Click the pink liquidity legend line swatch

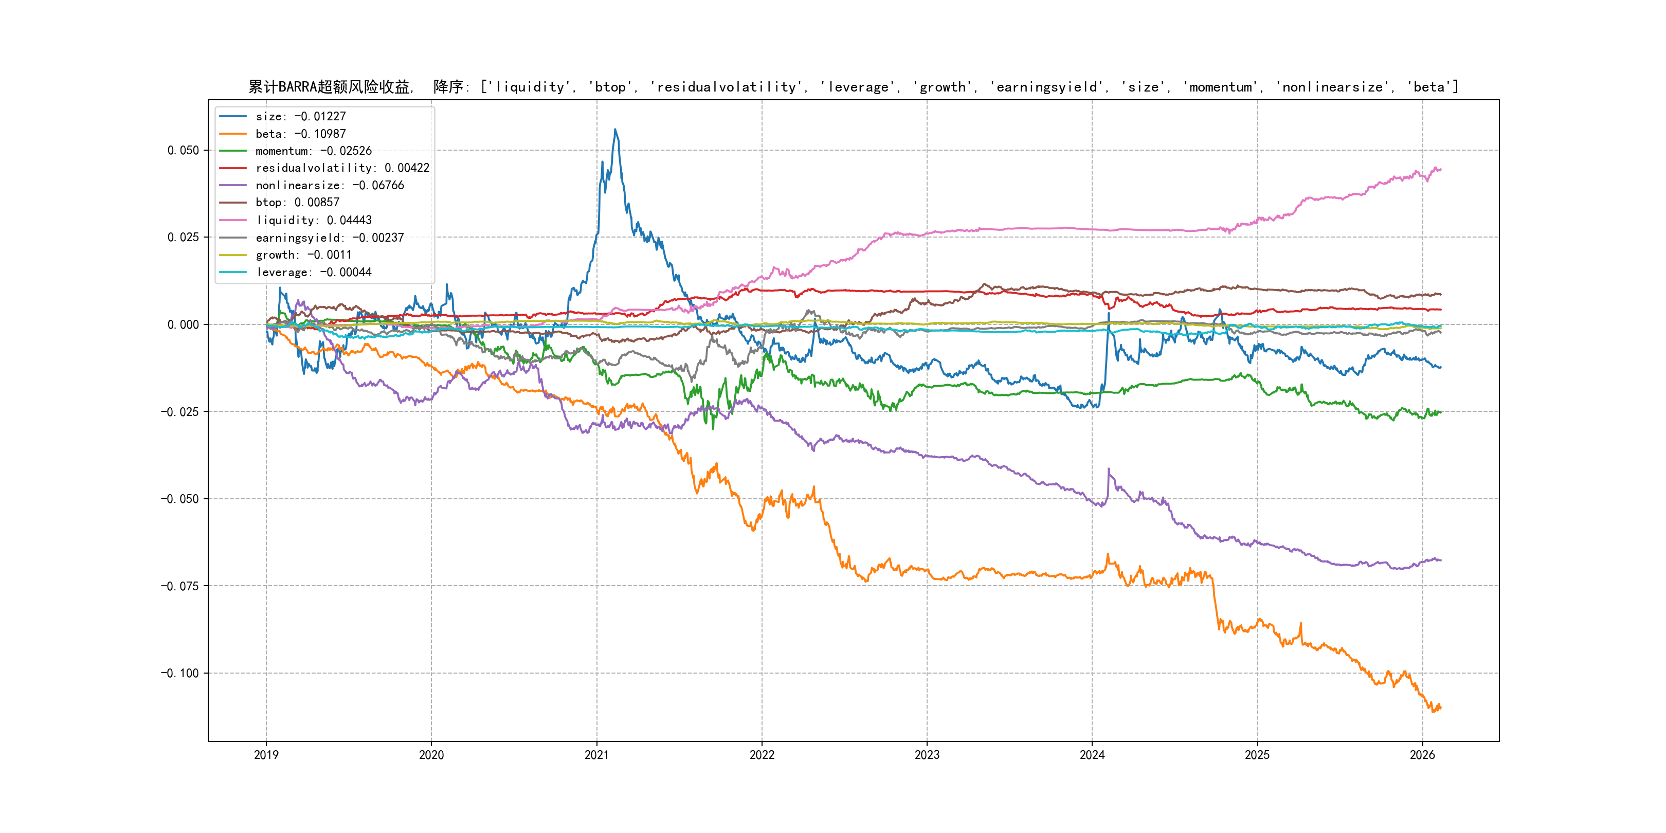coord(233,221)
